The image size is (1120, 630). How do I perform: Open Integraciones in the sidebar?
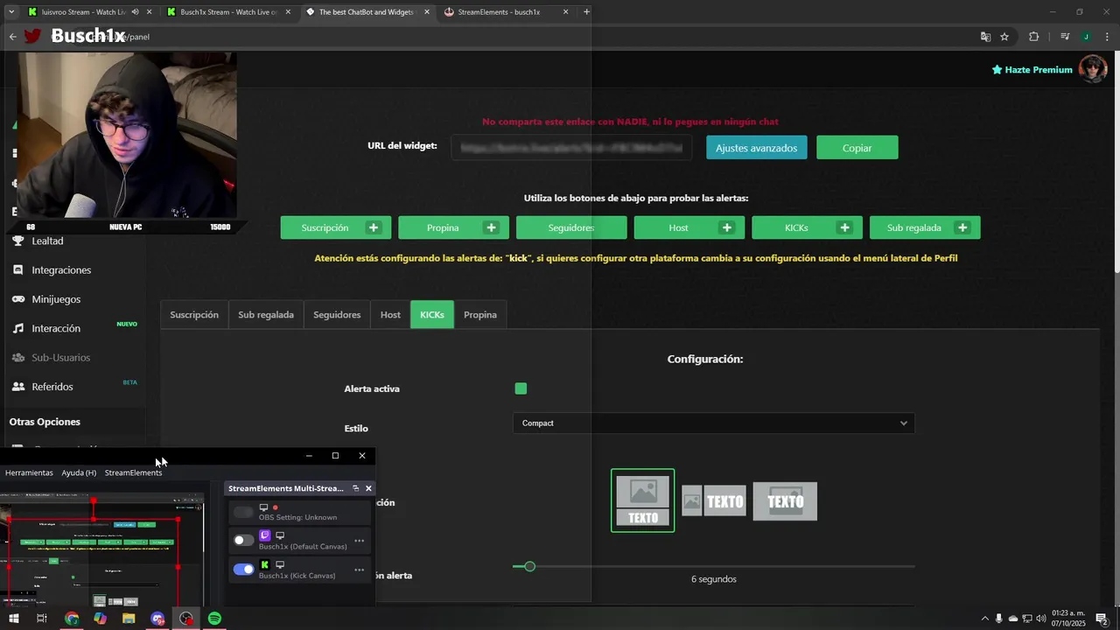[x=61, y=270]
